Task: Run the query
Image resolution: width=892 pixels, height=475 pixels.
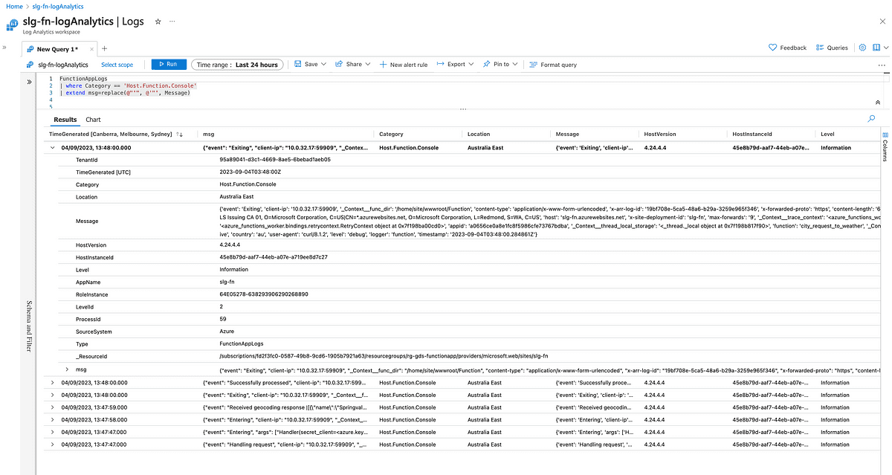Action: click(x=169, y=65)
